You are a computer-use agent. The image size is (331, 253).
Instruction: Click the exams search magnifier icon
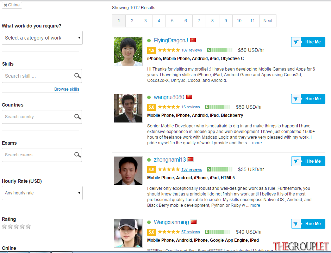pyautogui.click(x=77, y=155)
